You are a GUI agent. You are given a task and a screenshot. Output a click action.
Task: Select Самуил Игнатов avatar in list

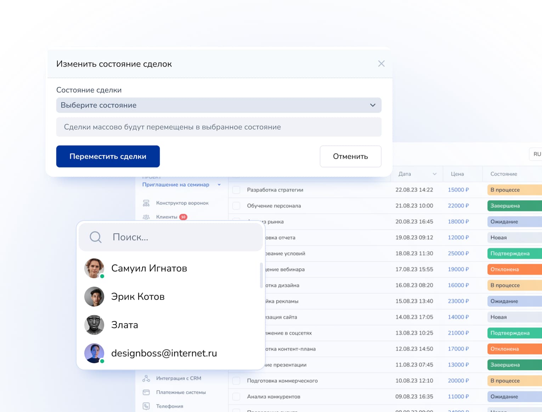point(94,268)
